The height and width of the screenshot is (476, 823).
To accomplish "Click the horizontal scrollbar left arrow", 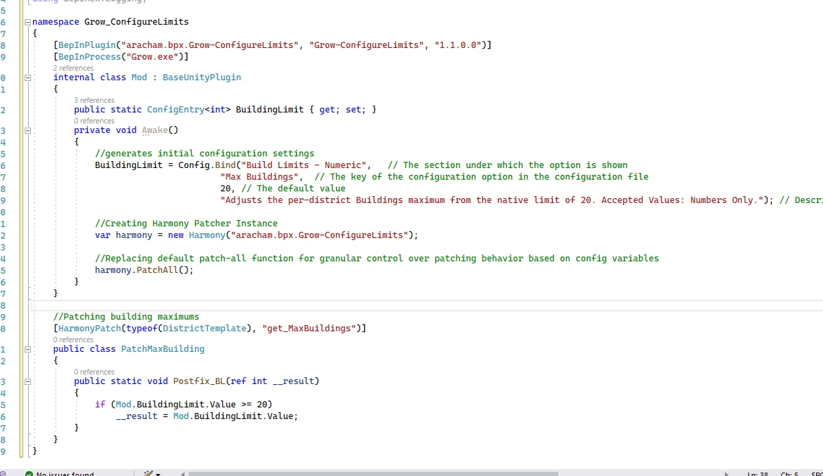I will pyautogui.click(x=182, y=473).
